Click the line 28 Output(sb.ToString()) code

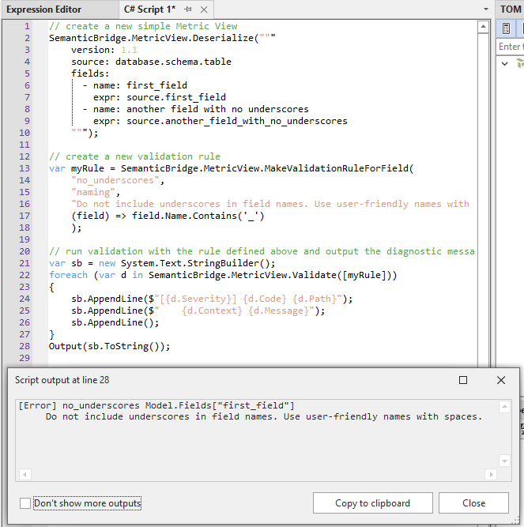110,346
